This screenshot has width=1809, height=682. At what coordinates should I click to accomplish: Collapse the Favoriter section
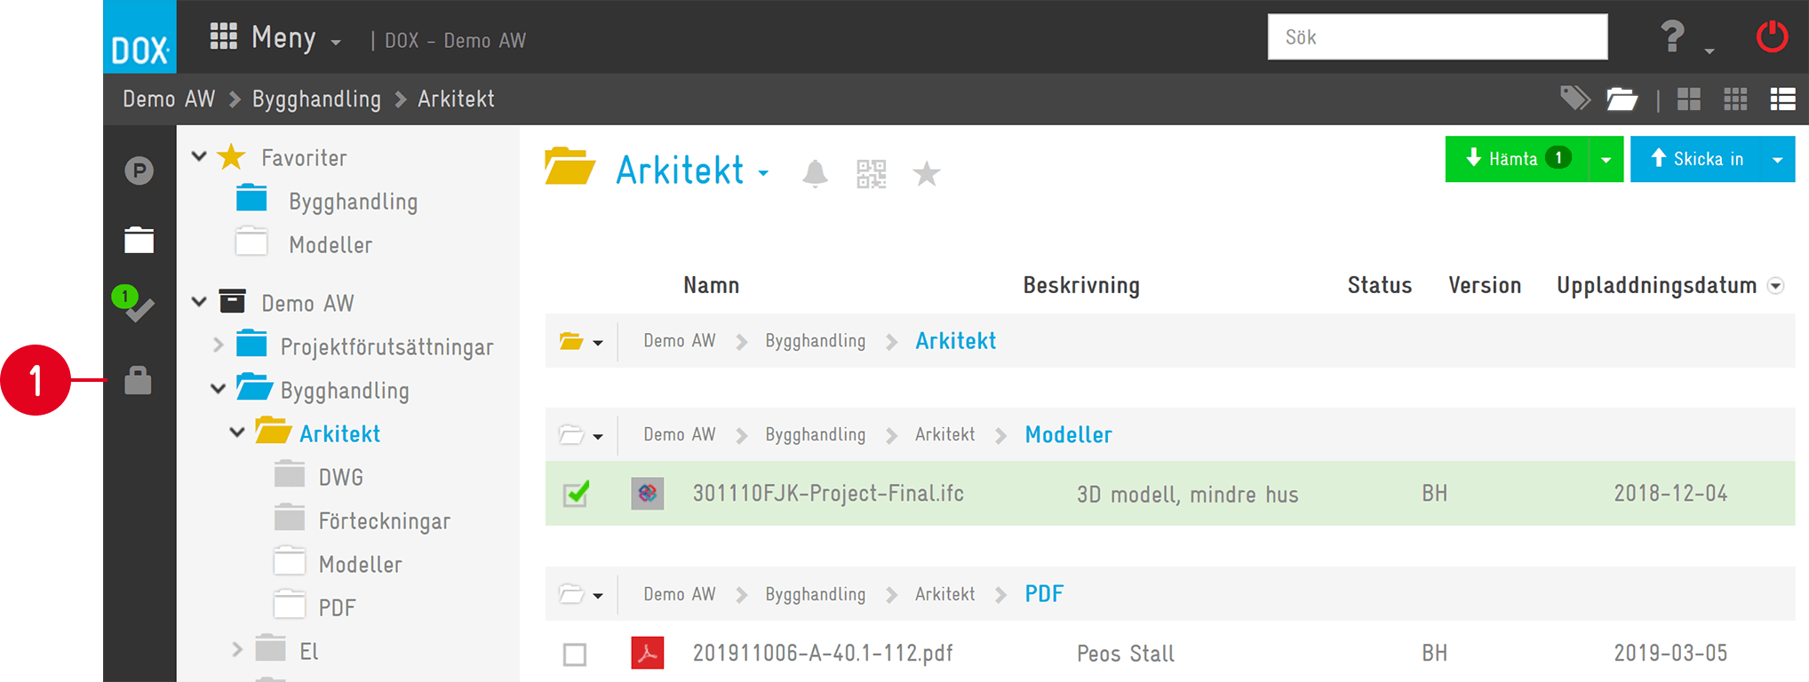199,156
